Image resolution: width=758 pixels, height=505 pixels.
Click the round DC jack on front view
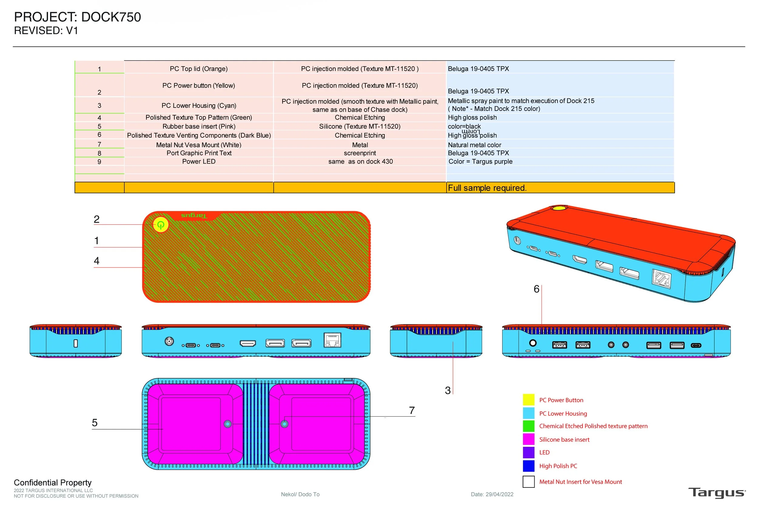click(169, 341)
